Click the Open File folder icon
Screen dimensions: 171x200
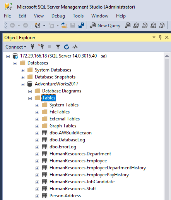(x=64, y=25)
